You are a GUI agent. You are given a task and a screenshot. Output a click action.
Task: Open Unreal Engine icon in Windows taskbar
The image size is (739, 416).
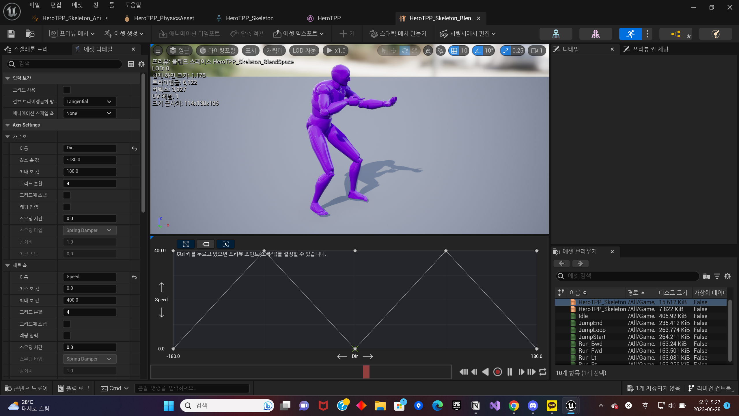(571, 406)
